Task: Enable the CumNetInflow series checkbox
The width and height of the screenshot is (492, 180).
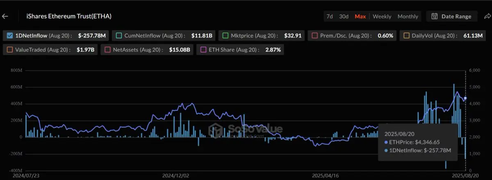Action: [119, 36]
